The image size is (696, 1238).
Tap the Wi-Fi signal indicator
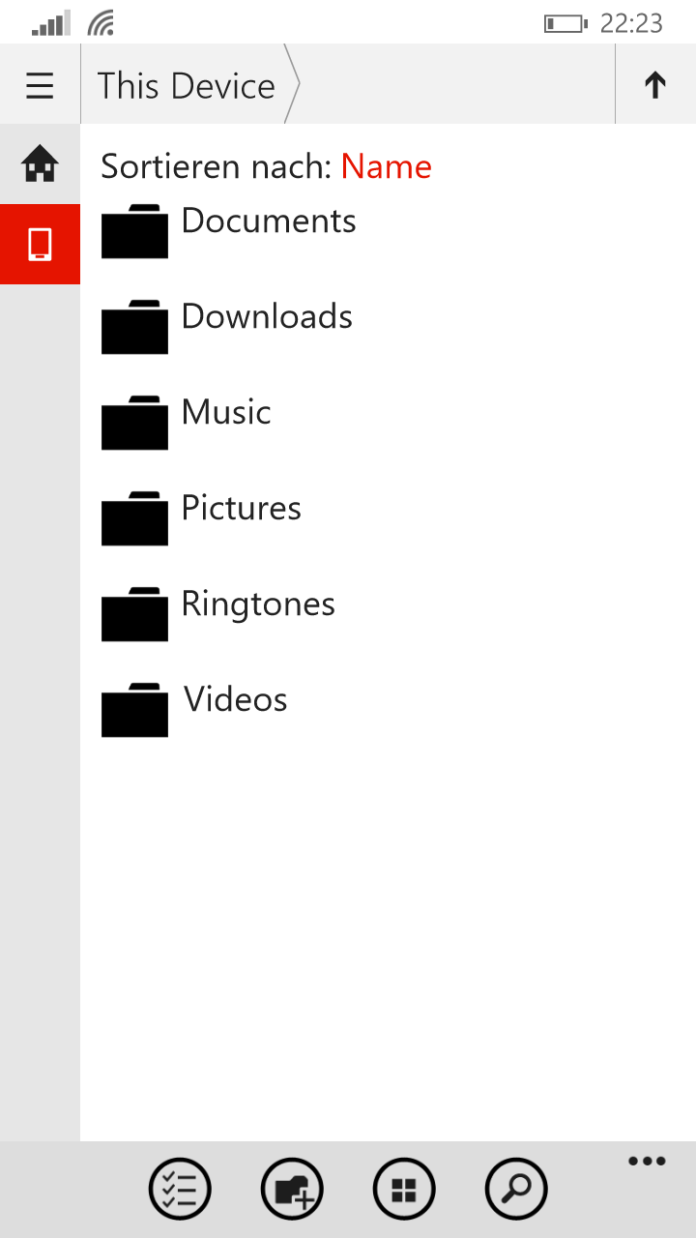pyautogui.click(x=101, y=23)
